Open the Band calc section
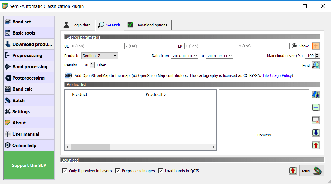 click(x=29, y=89)
